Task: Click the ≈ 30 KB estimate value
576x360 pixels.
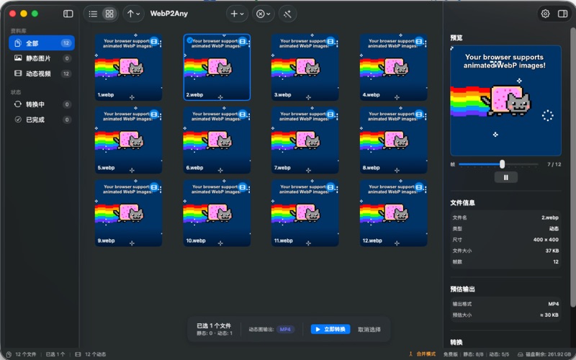Action: click(549, 315)
